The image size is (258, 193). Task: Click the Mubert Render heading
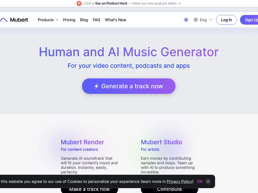[x=83, y=142]
